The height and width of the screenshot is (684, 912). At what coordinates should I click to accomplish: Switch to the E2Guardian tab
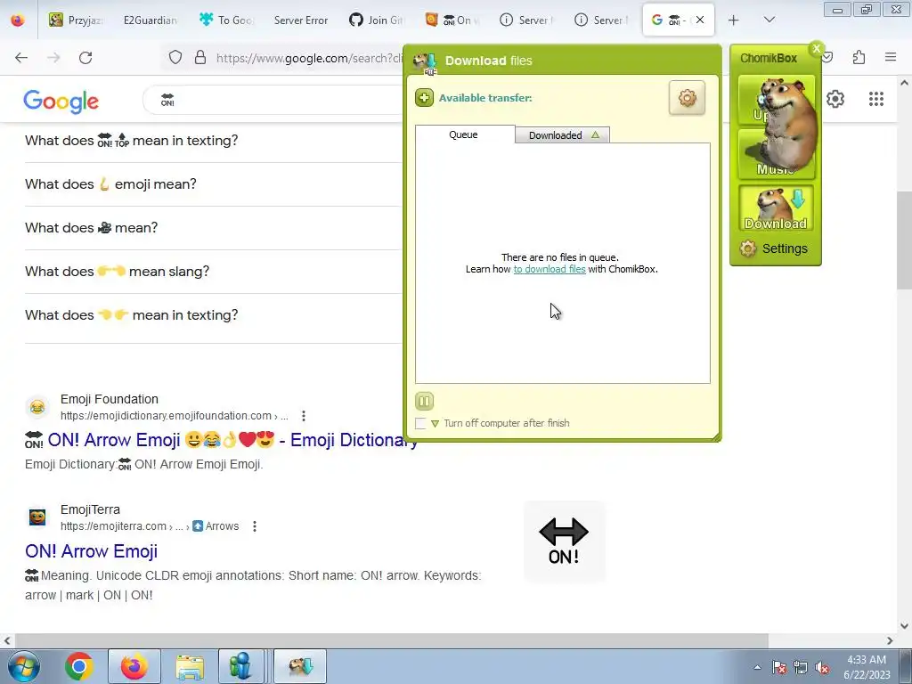click(x=150, y=20)
